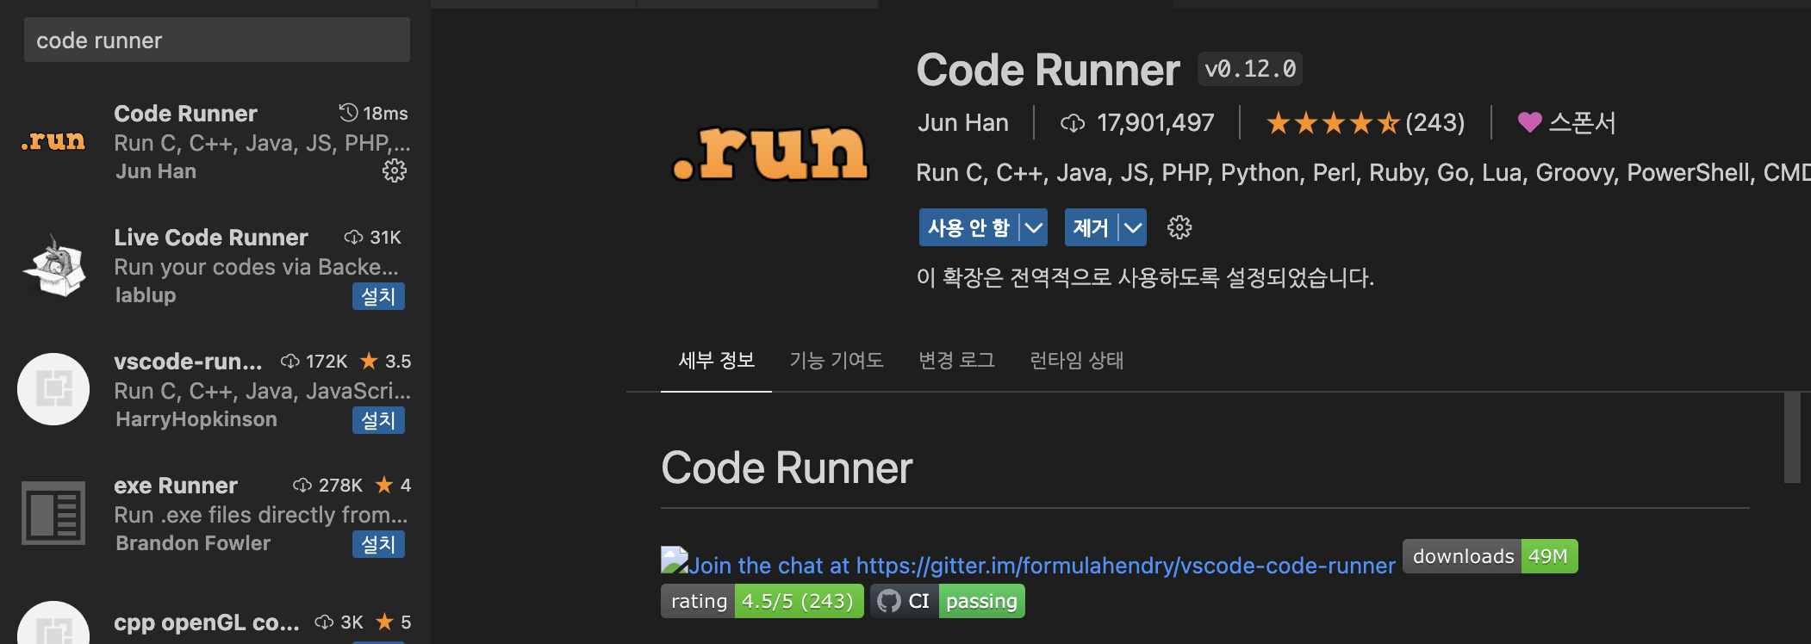Click the Code Runner readme heading

point(787,468)
